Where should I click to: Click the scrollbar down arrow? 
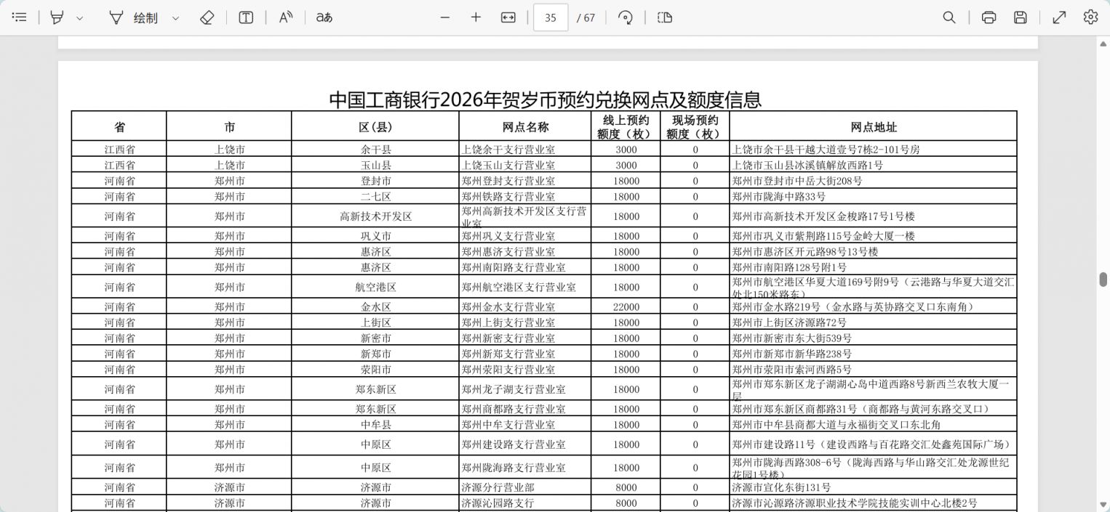click(x=1103, y=503)
